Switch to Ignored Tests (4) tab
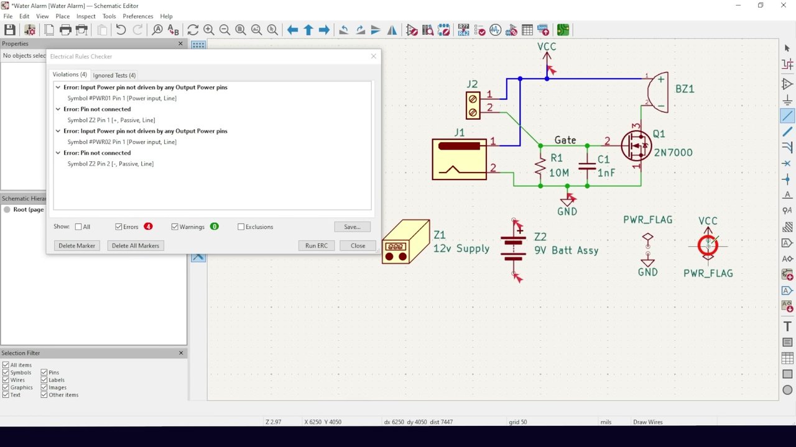796x447 pixels. [x=114, y=75]
